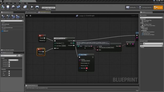
Task: Start Simulate with the arrow icon
Action: pos(32,7)
